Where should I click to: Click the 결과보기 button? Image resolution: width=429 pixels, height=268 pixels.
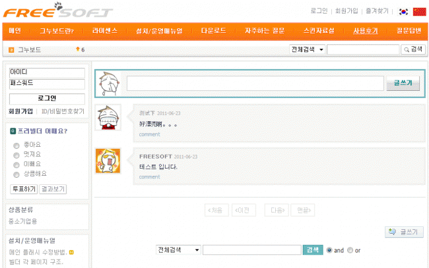tap(53, 189)
